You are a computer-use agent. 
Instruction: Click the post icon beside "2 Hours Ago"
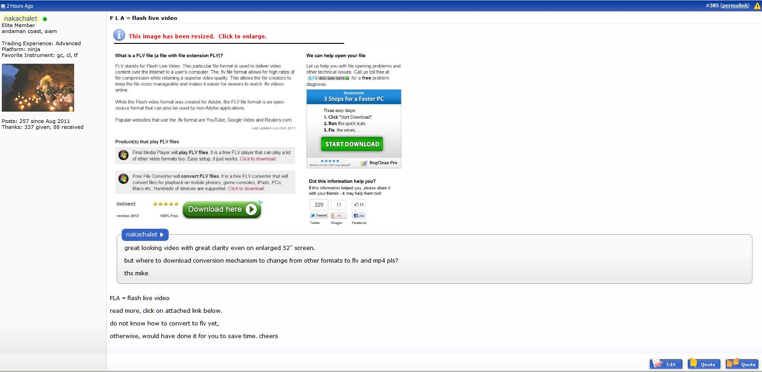coord(3,6)
